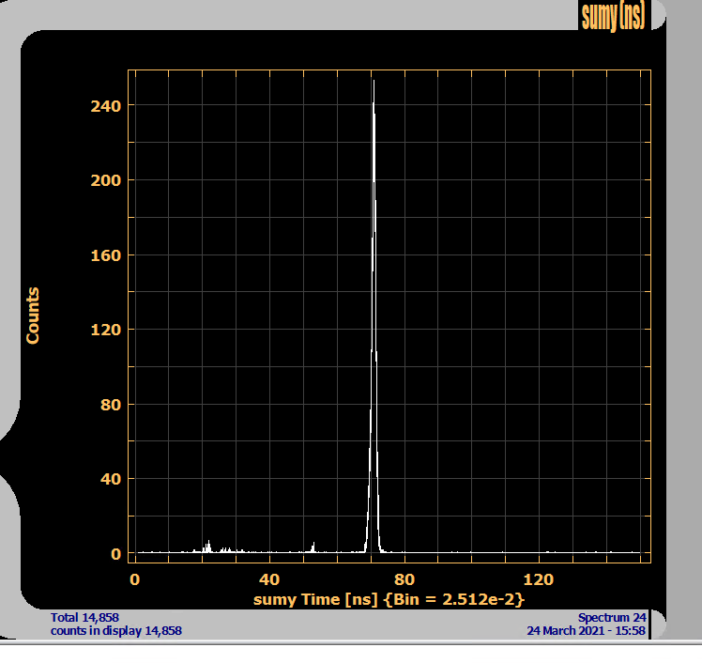Image resolution: width=702 pixels, height=663 pixels.
Task: Click the y-axis tick label '160'
Action: [106, 255]
